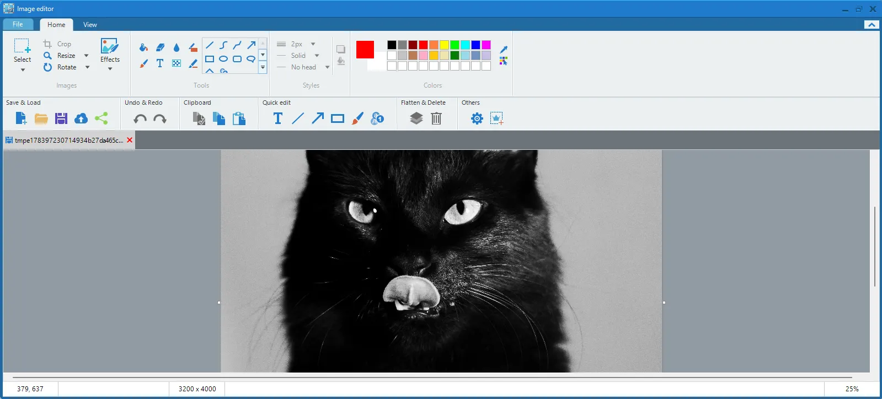Click the Rotate button

(x=60, y=67)
